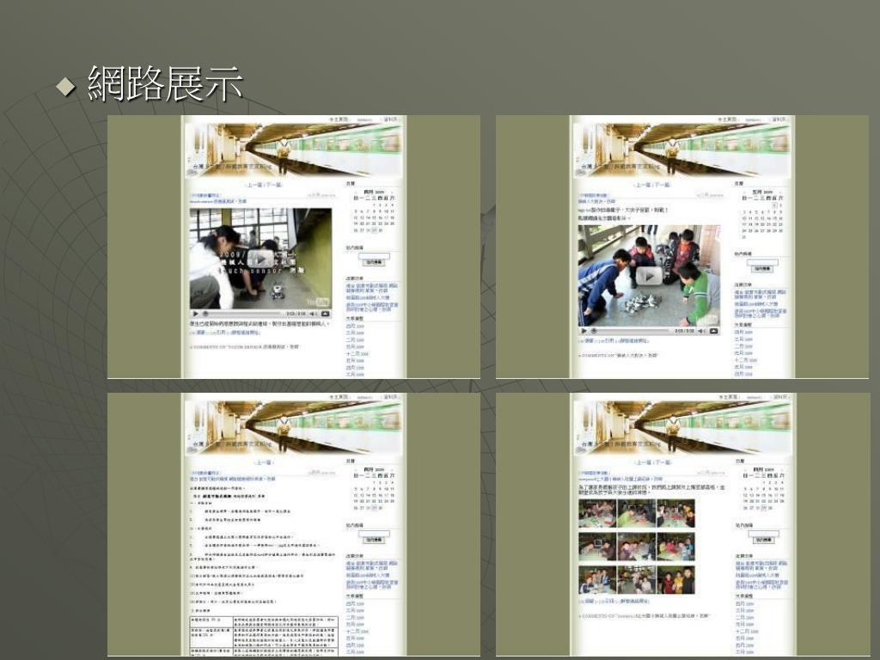The height and width of the screenshot is (660, 880).
Task: Click the search field in the text-article blog sidebar
Action: point(375,533)
